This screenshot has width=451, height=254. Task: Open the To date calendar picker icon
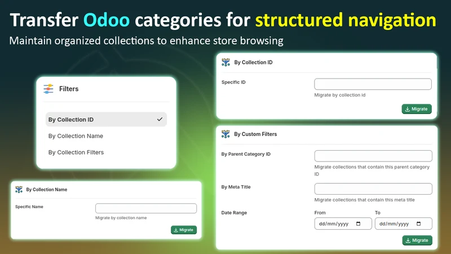pyautogui.click(x=418, y=224)
